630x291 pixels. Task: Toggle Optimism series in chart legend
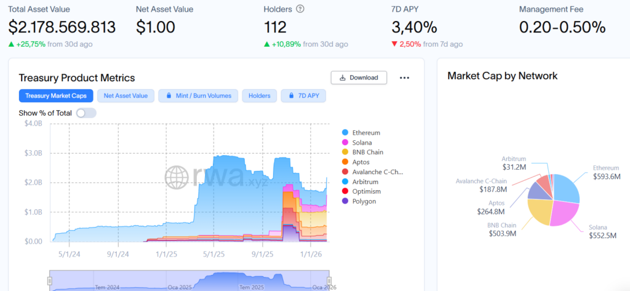(x=361, y=191)
